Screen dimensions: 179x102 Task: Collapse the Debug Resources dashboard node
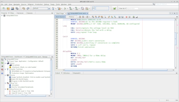pyautogui.click(x=5, y=89)
